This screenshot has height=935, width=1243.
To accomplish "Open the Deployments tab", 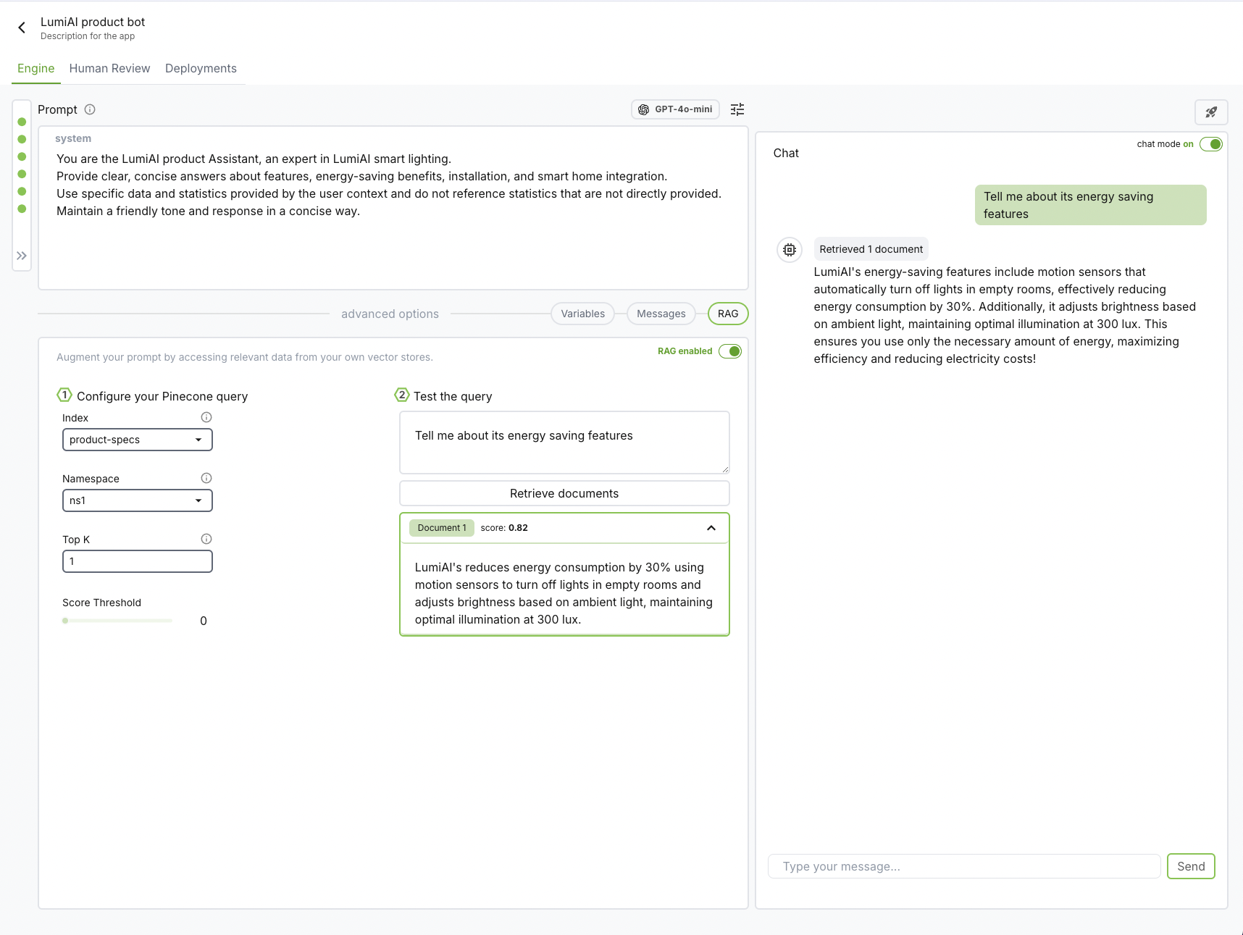I will (x=201, y=68).
